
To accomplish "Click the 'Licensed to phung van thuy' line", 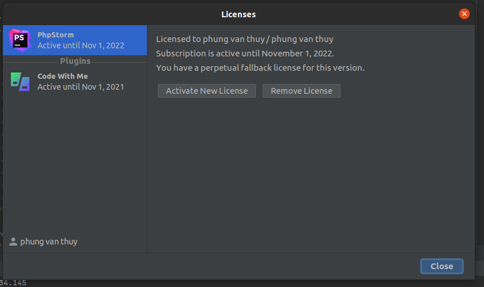I will pyautogui.click(x=244, y=39).
